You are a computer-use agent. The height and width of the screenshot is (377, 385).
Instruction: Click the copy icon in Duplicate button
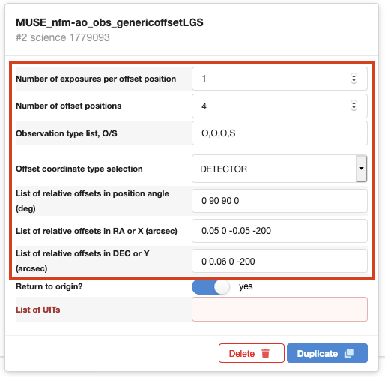coord(349,353)
